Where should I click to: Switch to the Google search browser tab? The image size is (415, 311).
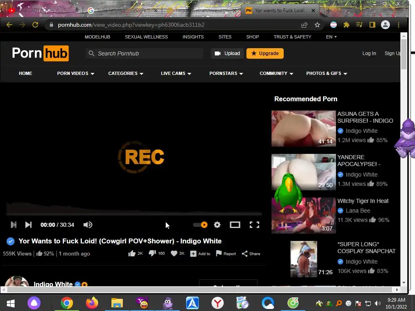coord(122,11)
